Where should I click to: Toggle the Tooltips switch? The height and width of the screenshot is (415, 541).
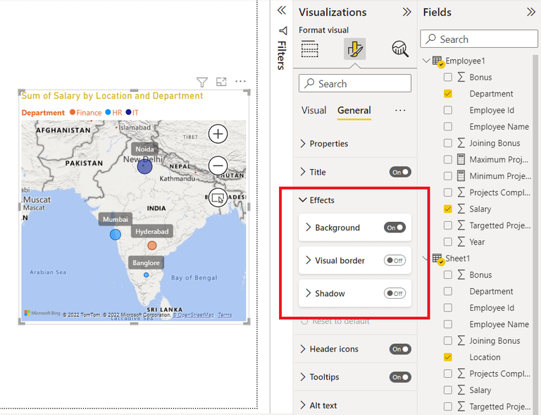[x=400, y=377]
